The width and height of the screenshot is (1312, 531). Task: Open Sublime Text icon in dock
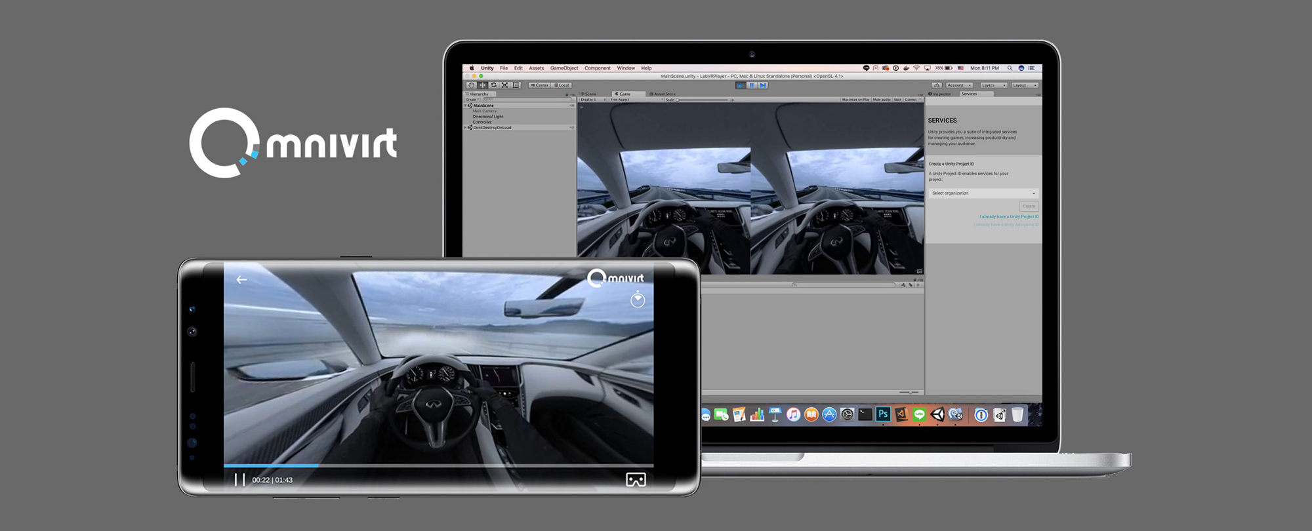[x=901, y=414]
